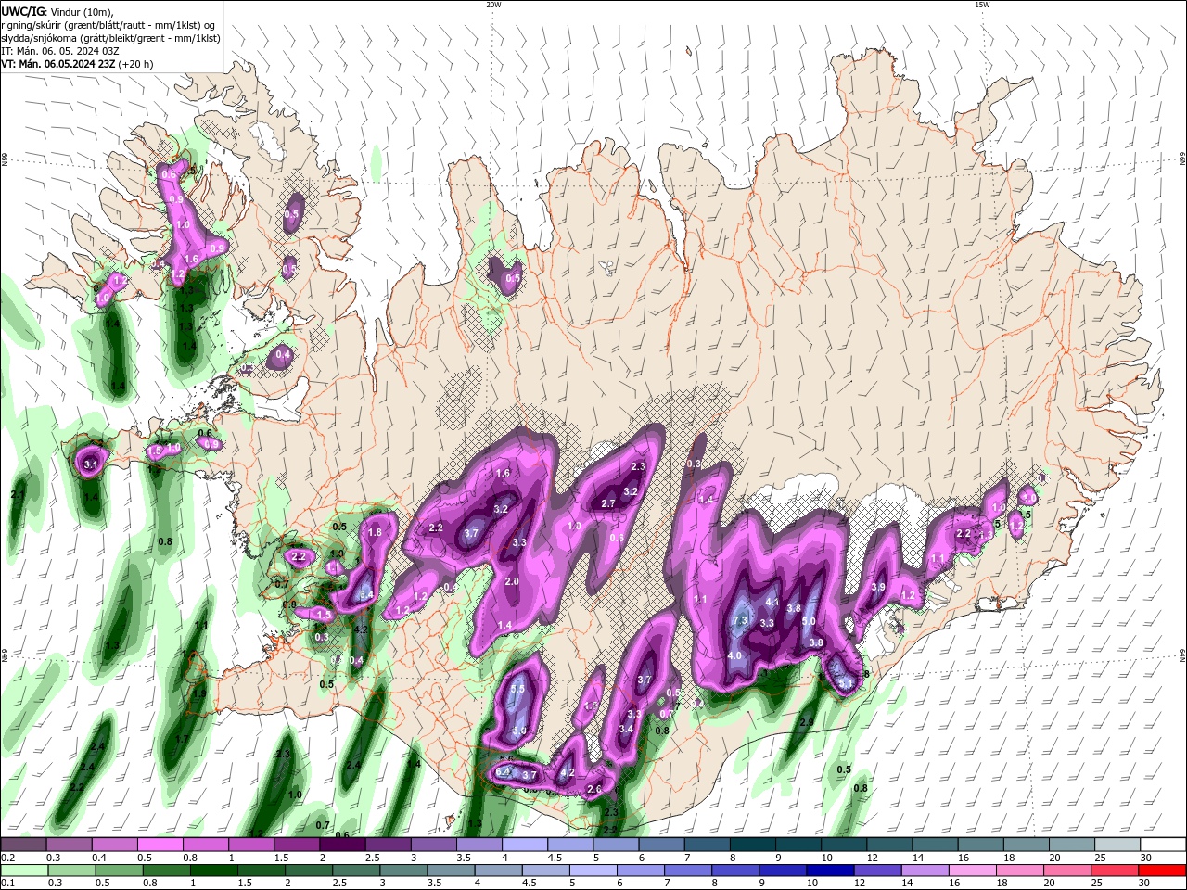Select the white swatch ending the snow legend row
This screenshot has width=1187, height=890.
1163,844
